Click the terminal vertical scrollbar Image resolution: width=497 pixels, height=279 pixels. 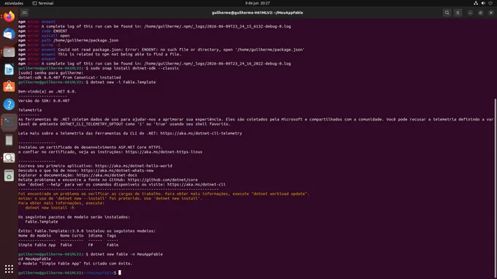[x=496, y=188]
